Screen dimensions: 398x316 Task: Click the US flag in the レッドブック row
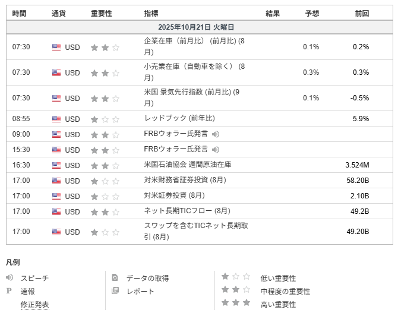[56, 119]
